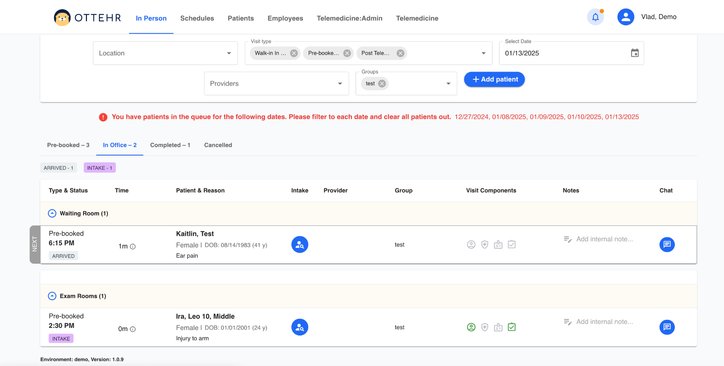
Task: Toggle the INTAKE - 1 status filter
Action: pyautogui.click(x=100, y=168)
